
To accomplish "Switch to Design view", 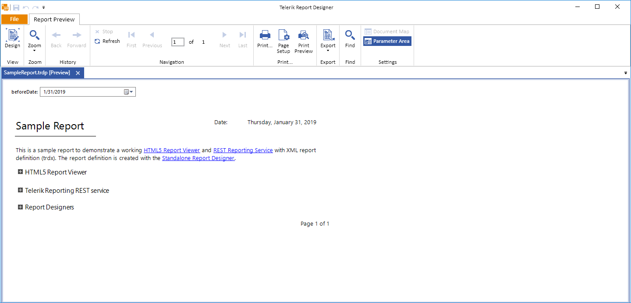I will pyautogui.click(x=12, y=38).
